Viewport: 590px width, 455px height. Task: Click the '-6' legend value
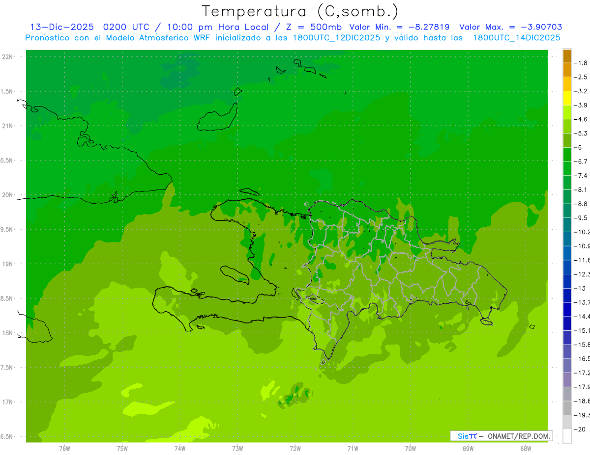point(579,147)
